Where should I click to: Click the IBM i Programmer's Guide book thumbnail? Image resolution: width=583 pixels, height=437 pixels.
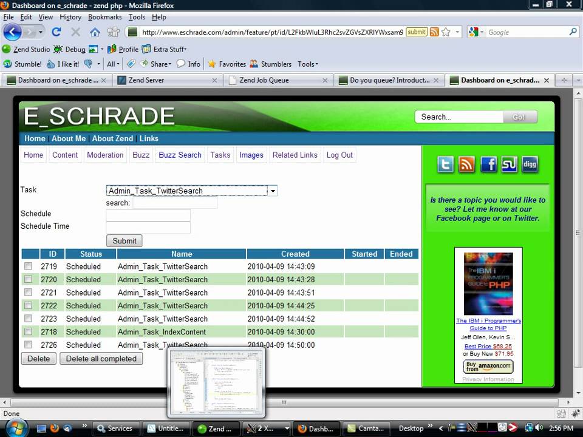tap(488, 283)
